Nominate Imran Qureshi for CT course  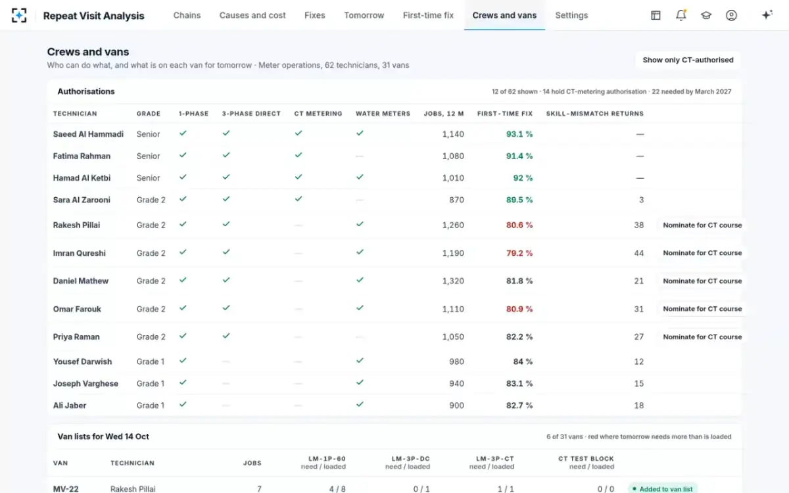click(x=702, y=253)
